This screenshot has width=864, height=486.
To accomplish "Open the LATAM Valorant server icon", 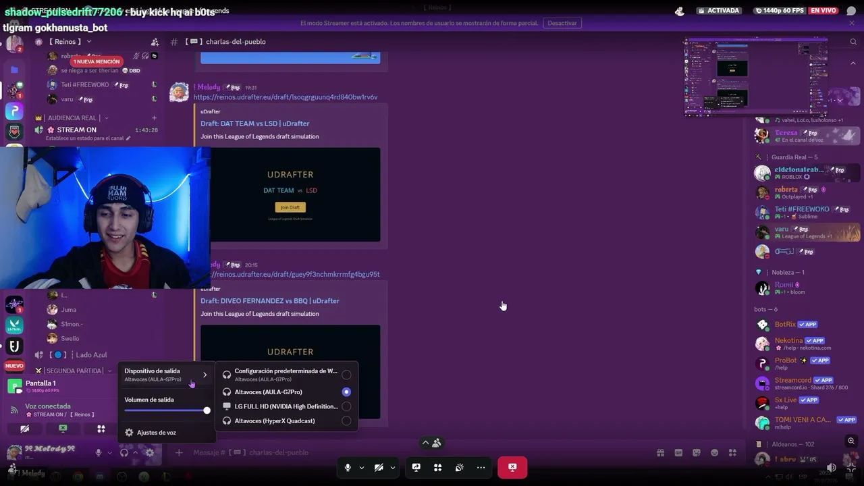I will [14, 326].
